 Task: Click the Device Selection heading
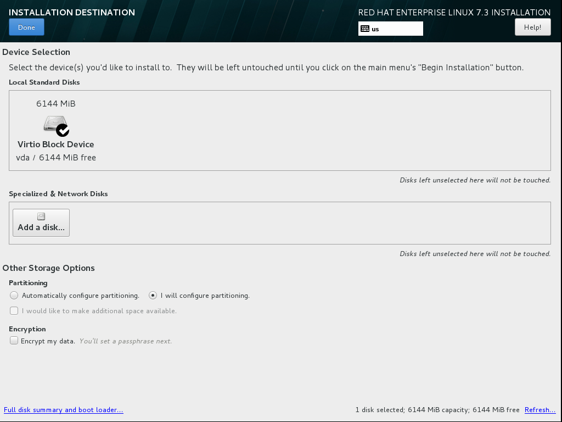click(x=36, y=52)
